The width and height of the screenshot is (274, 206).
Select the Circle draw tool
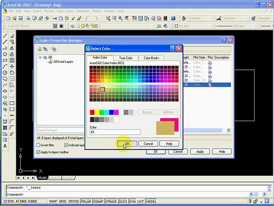[x=5, y=72]
